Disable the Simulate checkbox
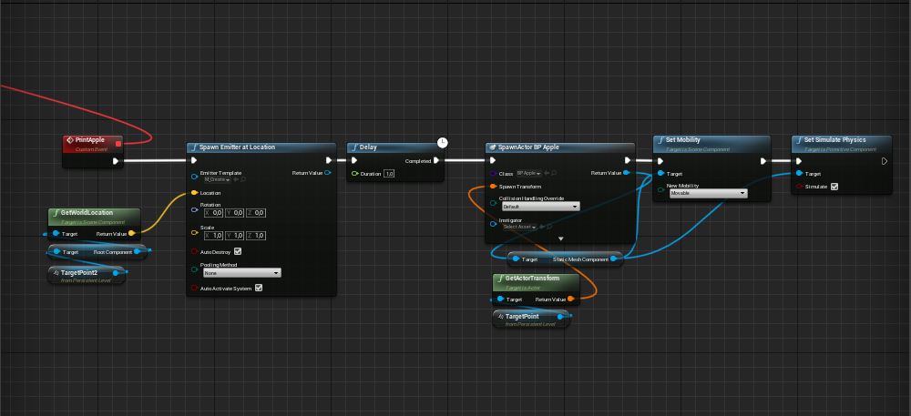 tap(834, 187)
